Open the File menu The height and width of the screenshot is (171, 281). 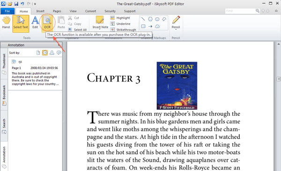point(7,11)
